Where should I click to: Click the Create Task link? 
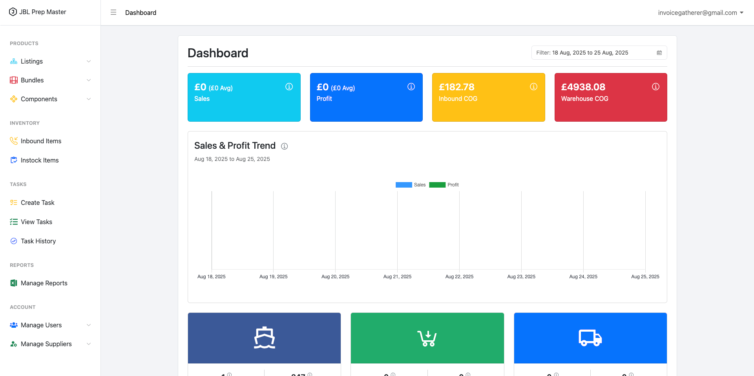coord(37,203)
